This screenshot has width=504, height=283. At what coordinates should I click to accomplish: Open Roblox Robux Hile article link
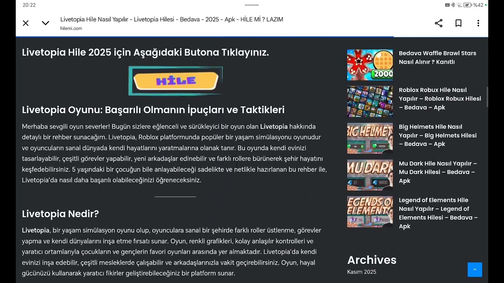[440, 99]
